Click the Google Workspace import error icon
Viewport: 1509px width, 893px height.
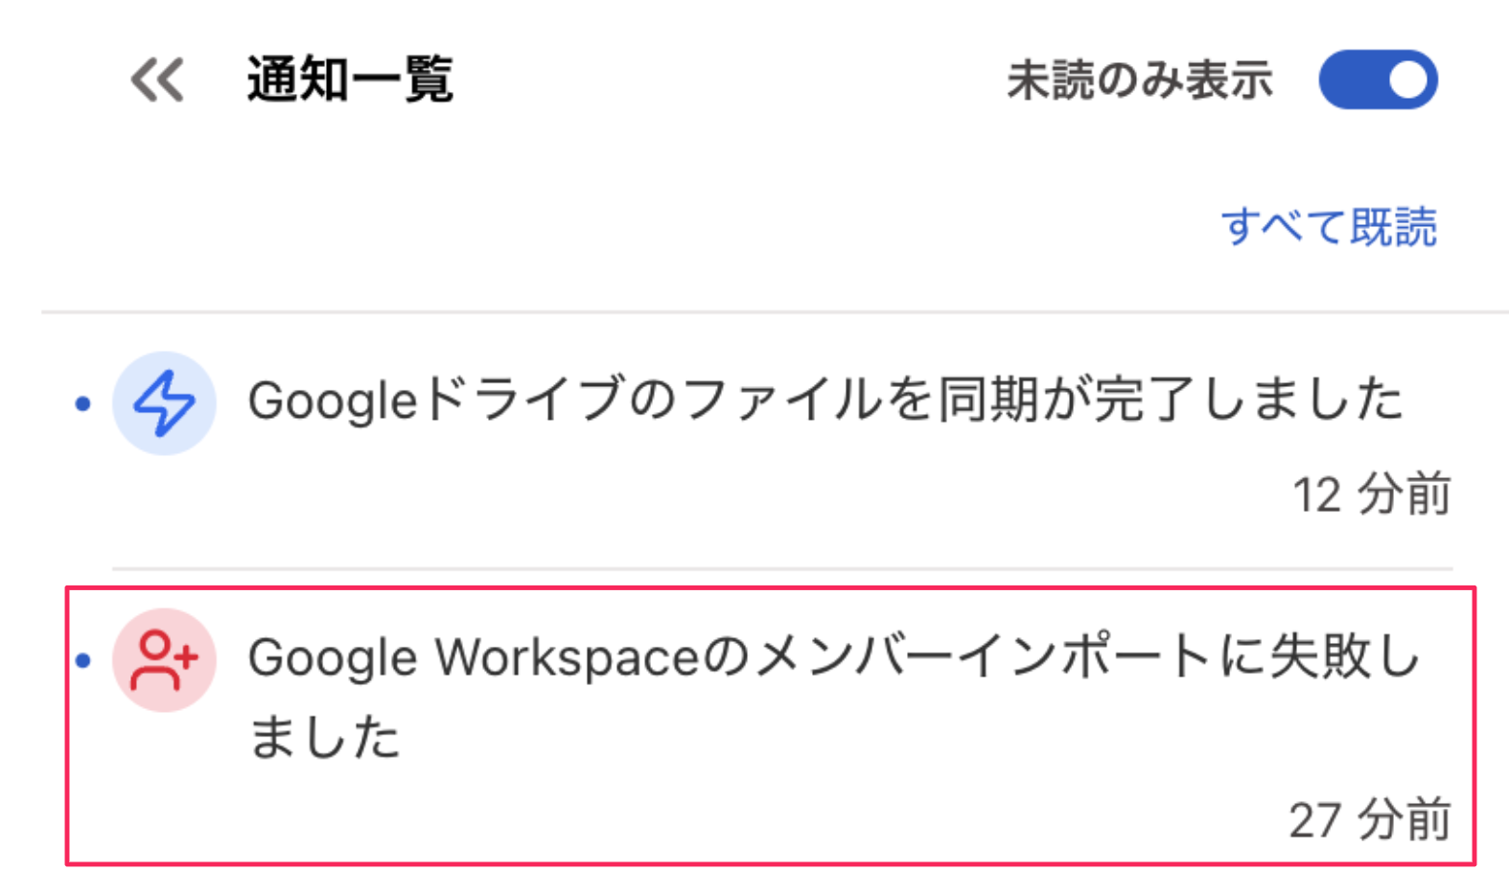(163, 659)
